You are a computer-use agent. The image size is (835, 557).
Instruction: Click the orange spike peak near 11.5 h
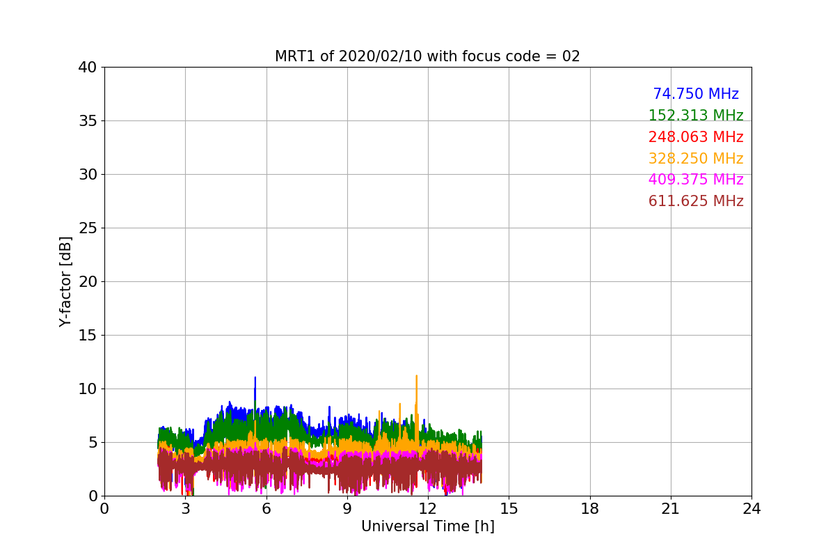pos(416,377)
